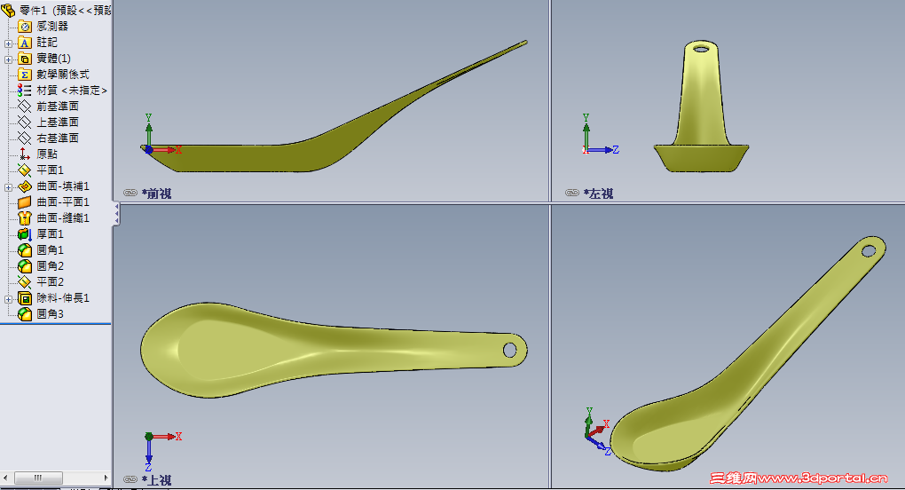
Task: Select 圓角2 text in the tree
Action: tap(51, 266)
